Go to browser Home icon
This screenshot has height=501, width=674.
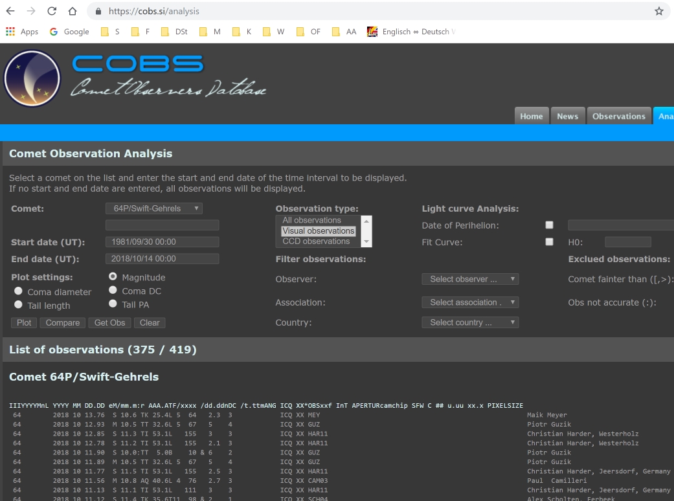pyautogui.click(x=73, y=11)
